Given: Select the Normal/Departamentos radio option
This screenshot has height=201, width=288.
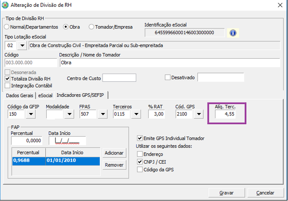Looking at the screenshot, I should coord(6,27).
